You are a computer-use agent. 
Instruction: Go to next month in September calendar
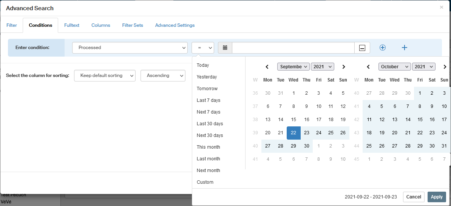coord(343,67)
